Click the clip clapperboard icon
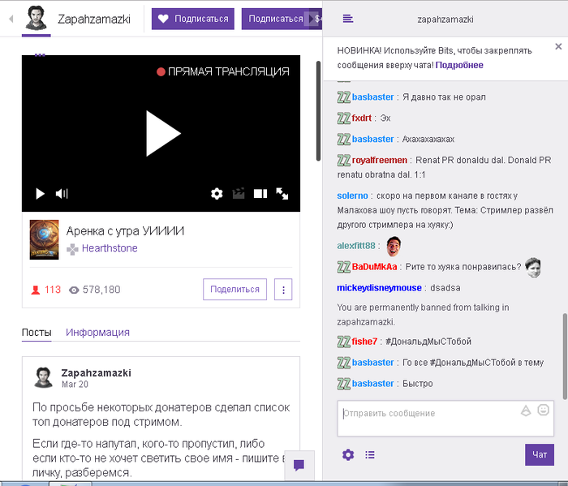This screenshot has width=568, height=486. click(x=239, y=194)
